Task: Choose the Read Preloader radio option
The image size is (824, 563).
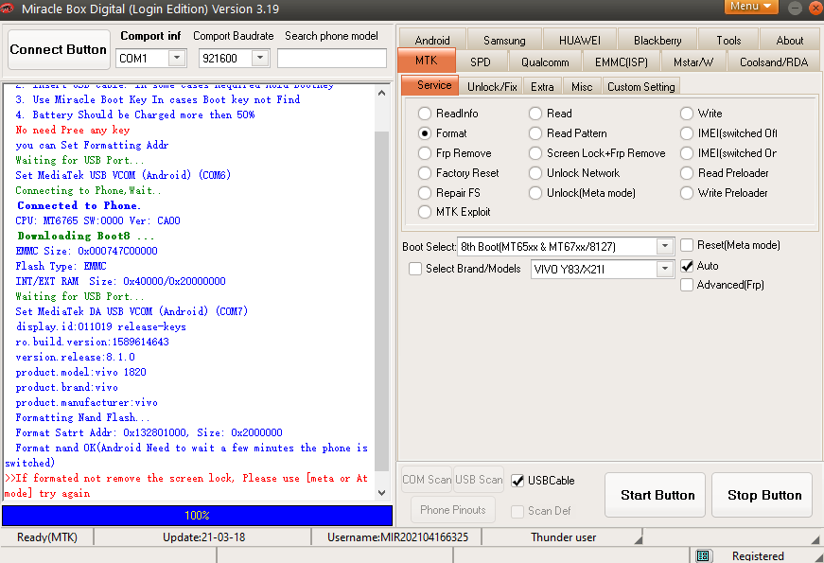Action: 687,173
